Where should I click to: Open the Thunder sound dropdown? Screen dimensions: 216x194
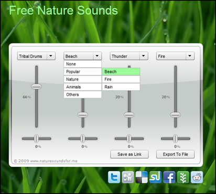tap(129, 56)
